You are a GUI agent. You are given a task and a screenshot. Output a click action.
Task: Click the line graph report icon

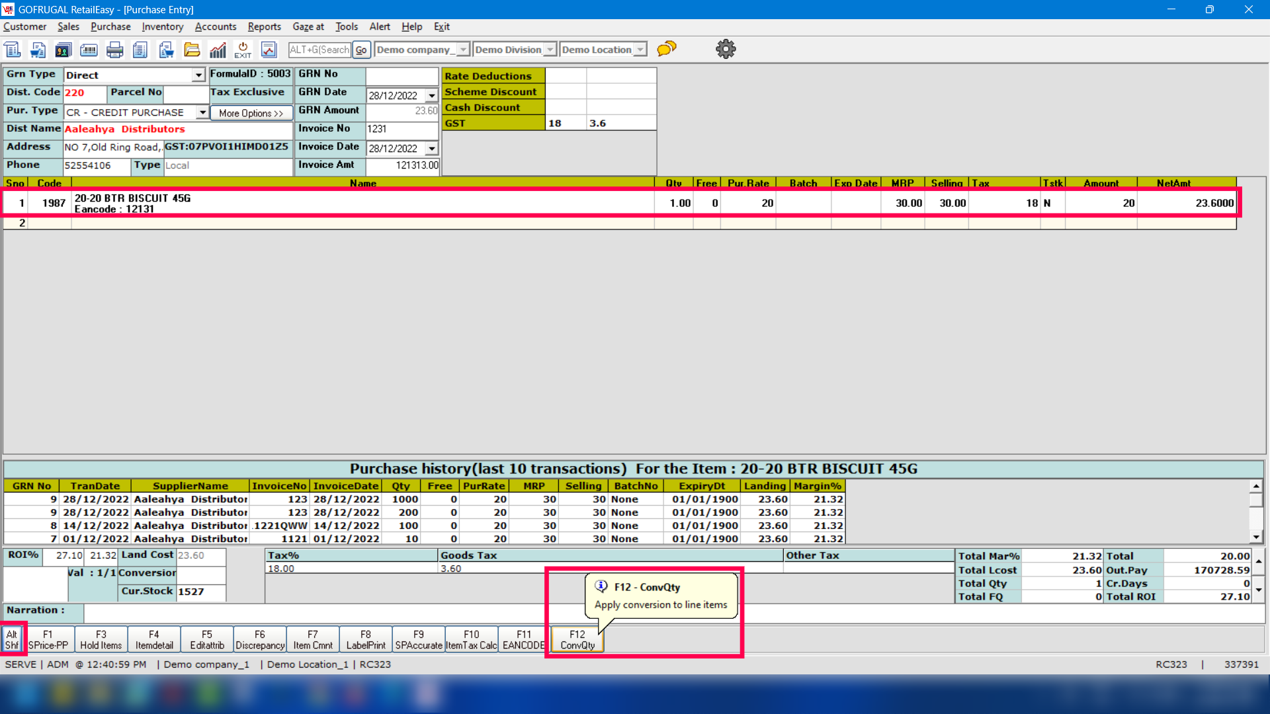269,50
